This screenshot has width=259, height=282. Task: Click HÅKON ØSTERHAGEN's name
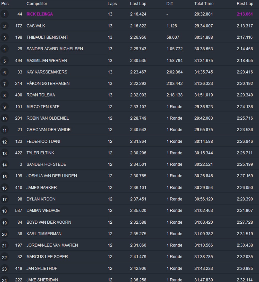click(x=48, y=84)
